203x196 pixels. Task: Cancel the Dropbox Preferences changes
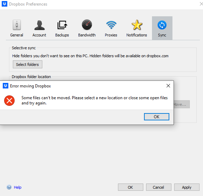click(x=159, y=187)
